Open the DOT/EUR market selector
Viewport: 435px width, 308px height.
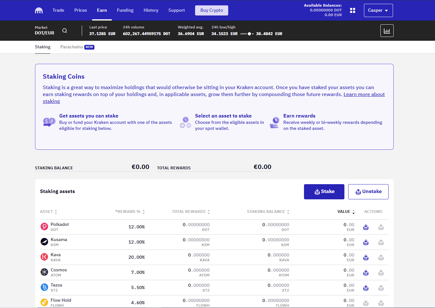click(45, 31)
